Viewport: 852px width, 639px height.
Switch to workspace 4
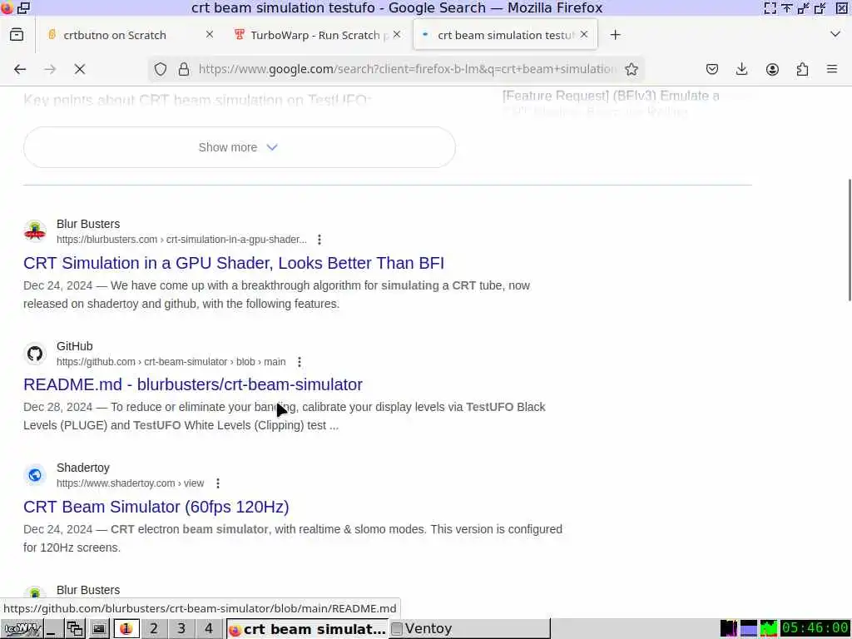point(209,629)
